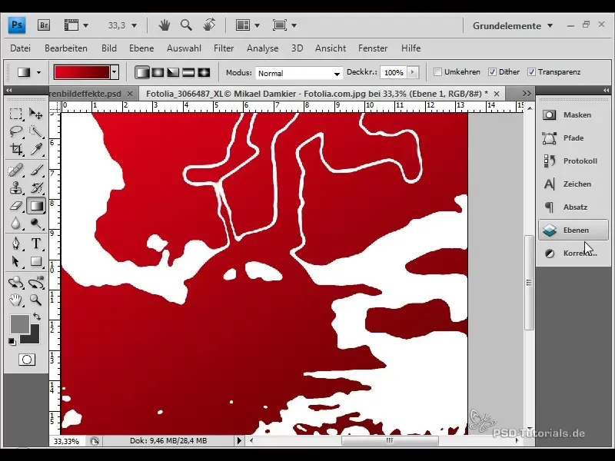615x461 pixels.
Task: Choose linear gradient style
Action: pyautogui.click(x=142, y=72)
